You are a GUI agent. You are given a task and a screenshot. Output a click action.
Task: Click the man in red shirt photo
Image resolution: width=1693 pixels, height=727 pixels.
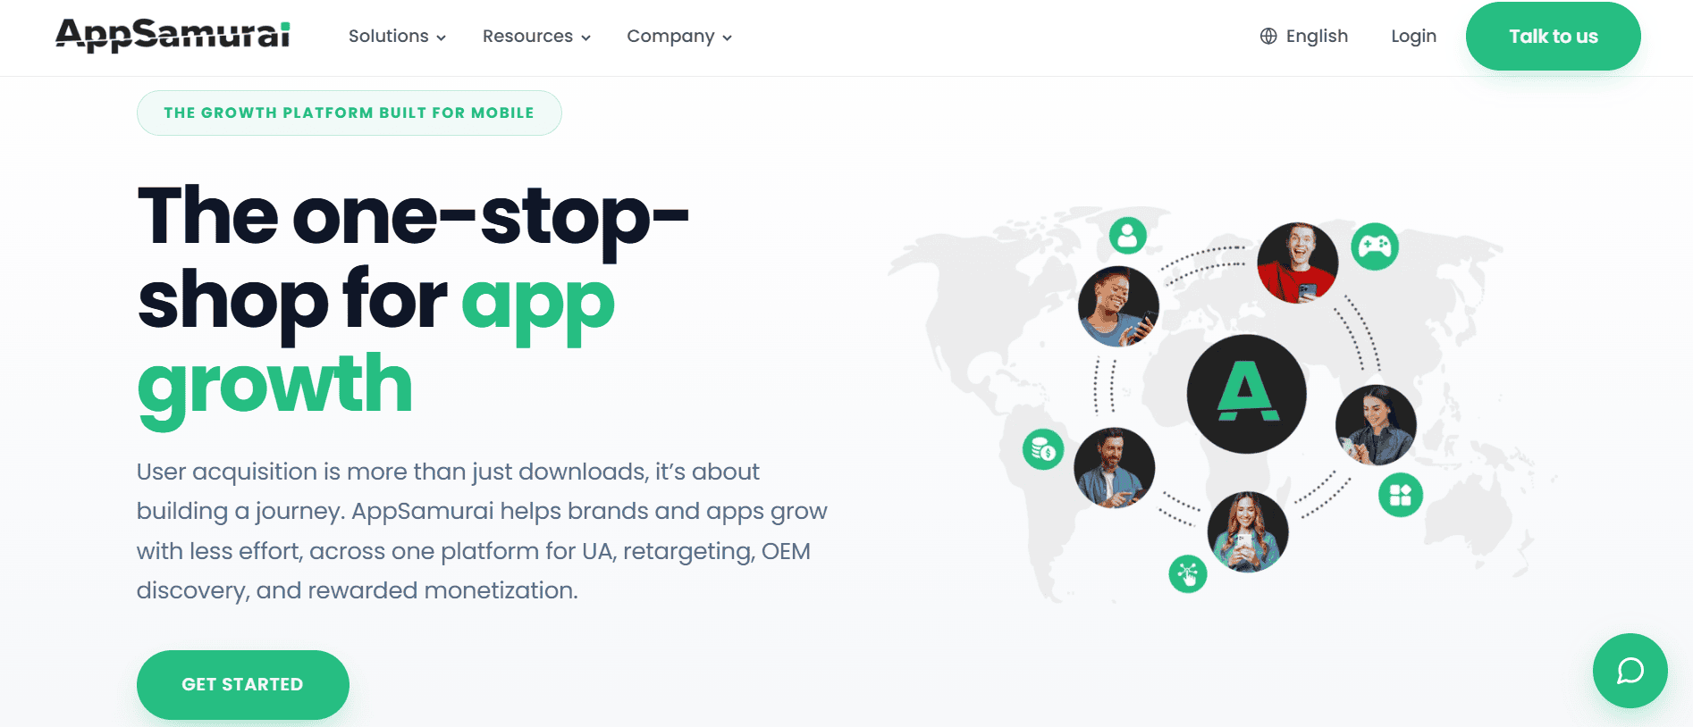click(x=1297, y=263)
